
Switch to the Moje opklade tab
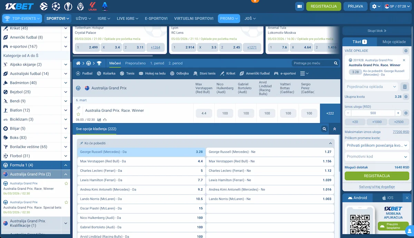394,42
